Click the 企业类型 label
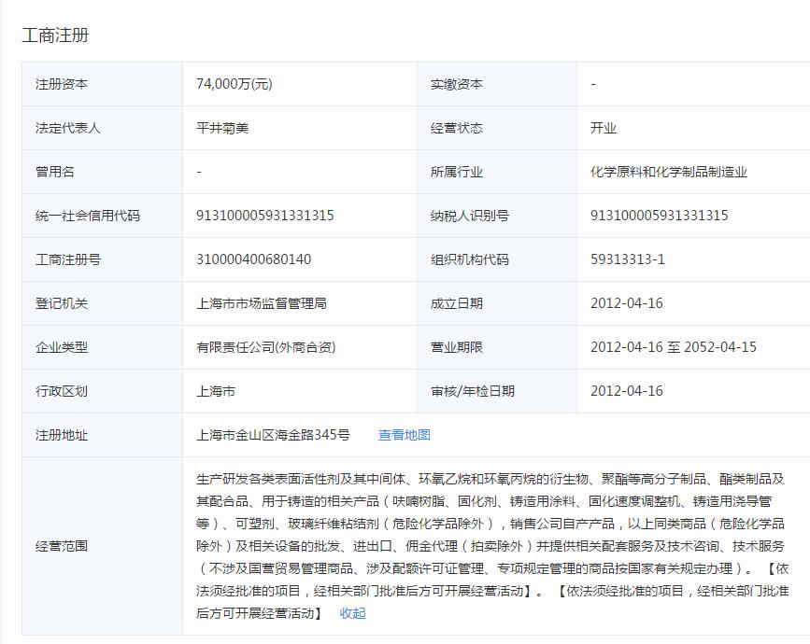 [x=62, y=347]
